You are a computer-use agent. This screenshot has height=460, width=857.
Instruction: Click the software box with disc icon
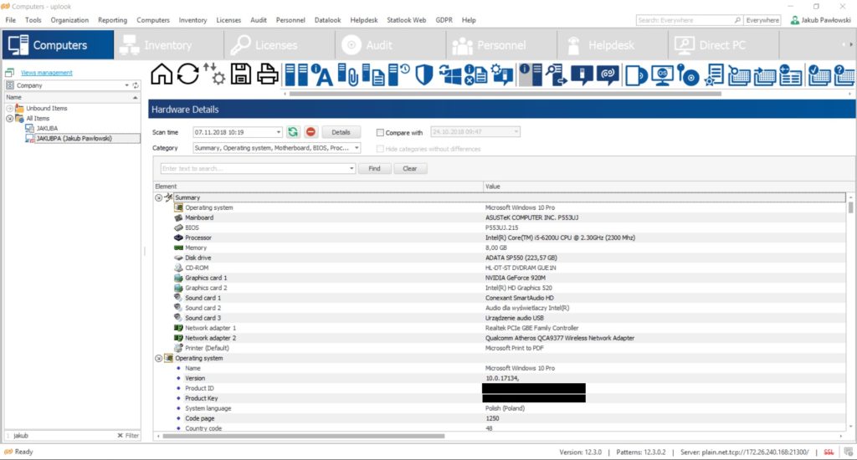pyautogui.click(x=636, y=75)
